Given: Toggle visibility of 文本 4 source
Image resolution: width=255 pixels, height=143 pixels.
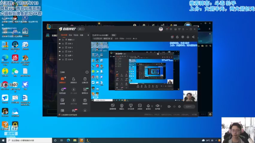Looking at the screenshot, I should [60, 59].
